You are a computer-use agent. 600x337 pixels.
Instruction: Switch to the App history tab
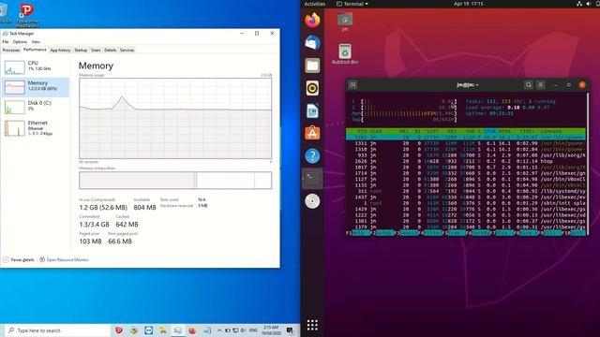[60, 50]
